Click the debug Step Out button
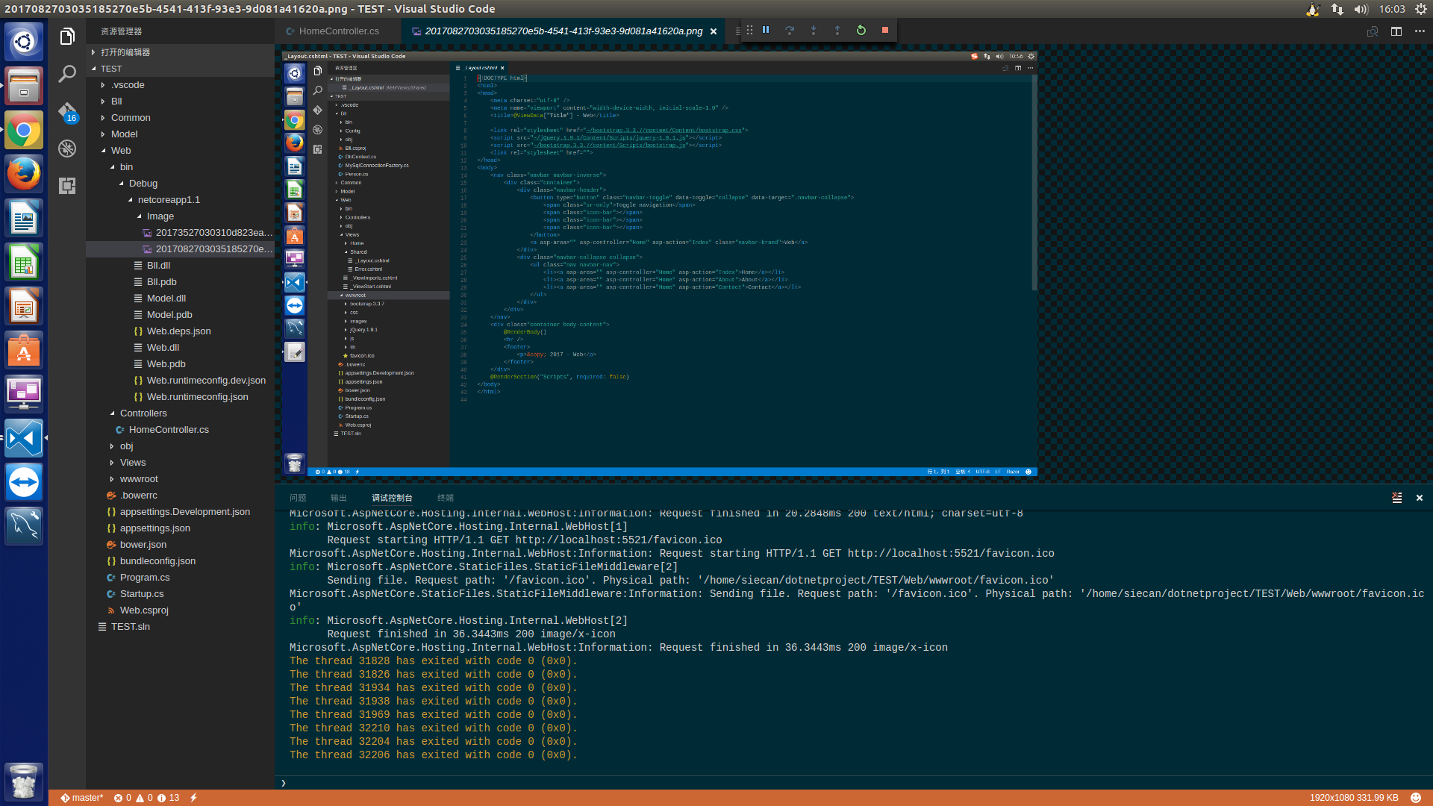Image resolution: width=1433 pixels, height=806 pixels. coord(837,31)
